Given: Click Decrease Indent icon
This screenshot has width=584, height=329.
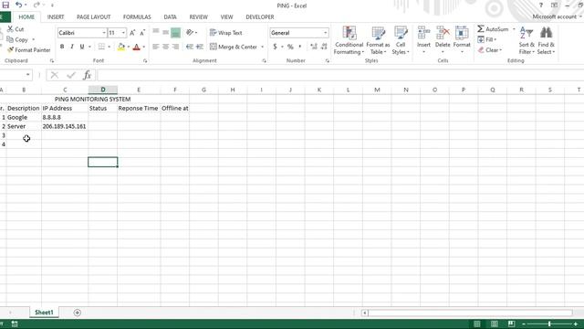Looking at the screenshot, I should [x=190, y=47].
